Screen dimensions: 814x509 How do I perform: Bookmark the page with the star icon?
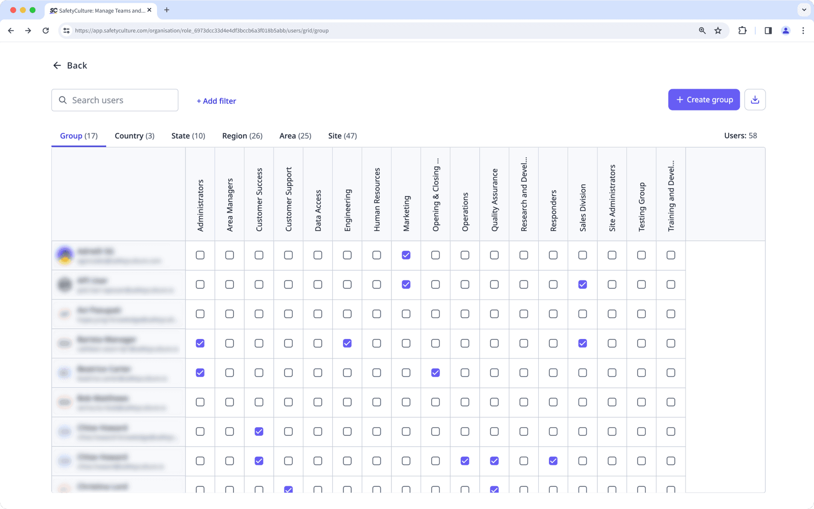pyautogui.click(x=718, y=30)
